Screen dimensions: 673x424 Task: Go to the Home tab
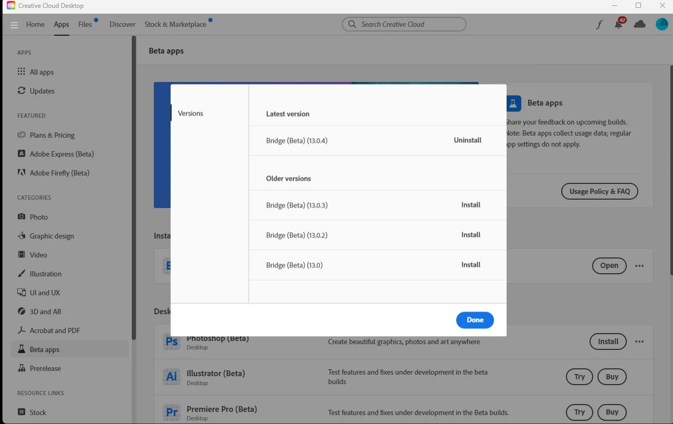(36, 24)
